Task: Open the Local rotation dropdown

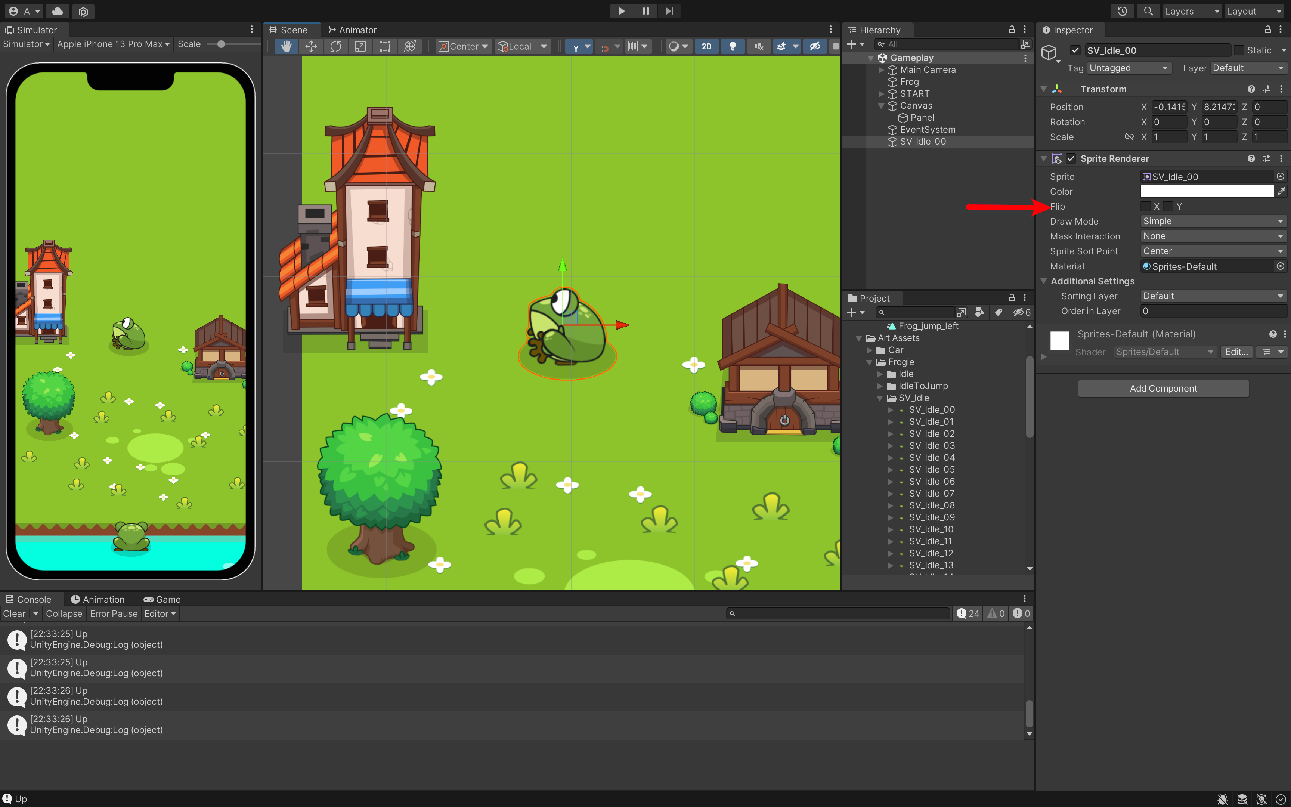Action: point(522,46)
